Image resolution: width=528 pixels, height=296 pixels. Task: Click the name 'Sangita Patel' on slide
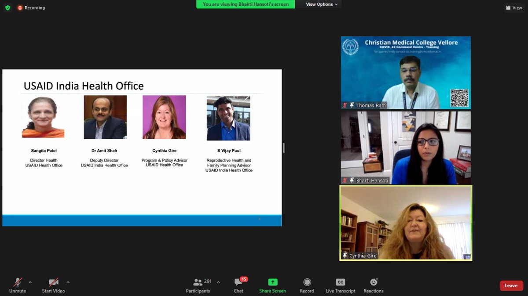click(x=44, y=151)
